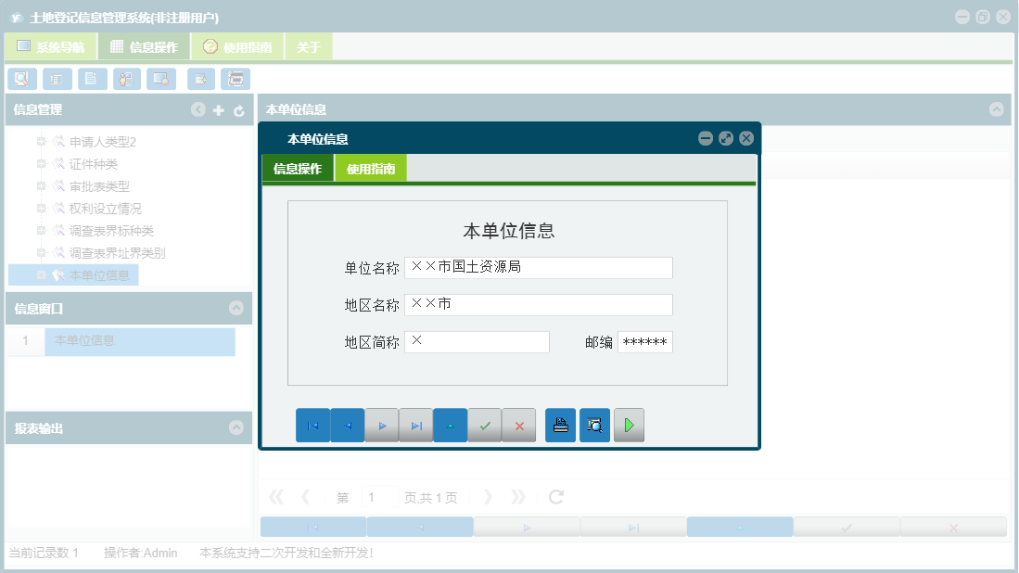The height and width of the screenshot is (573, 1019).
Task: Collapse the 信息管理 panel header
Action: coord(197,109)
